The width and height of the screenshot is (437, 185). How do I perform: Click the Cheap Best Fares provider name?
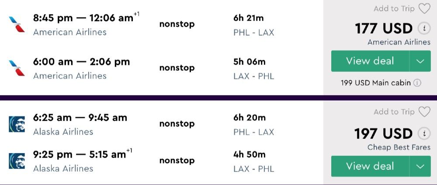[x=399, y=147]
